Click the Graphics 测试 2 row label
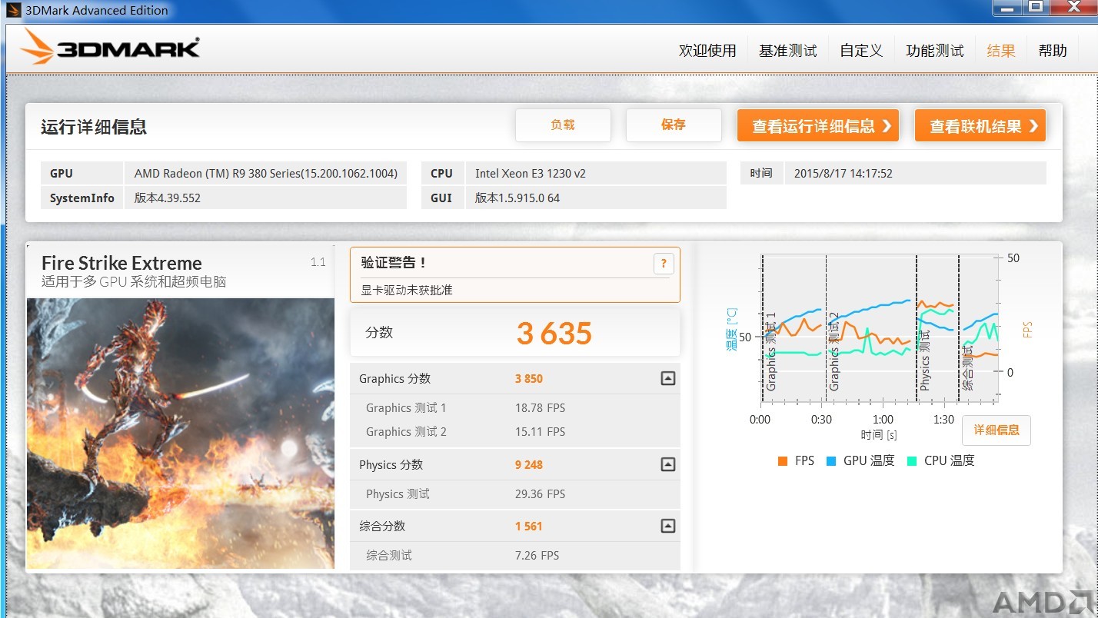This screenshot has height=618, width=1098. point(406,431)
